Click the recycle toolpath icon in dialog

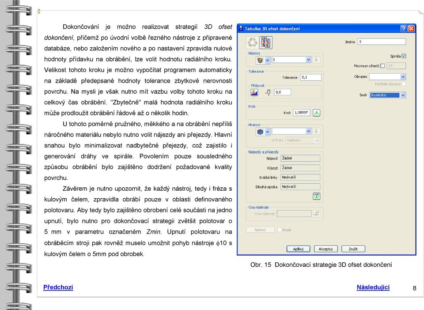pyautogui.click(x=253, y=42)
